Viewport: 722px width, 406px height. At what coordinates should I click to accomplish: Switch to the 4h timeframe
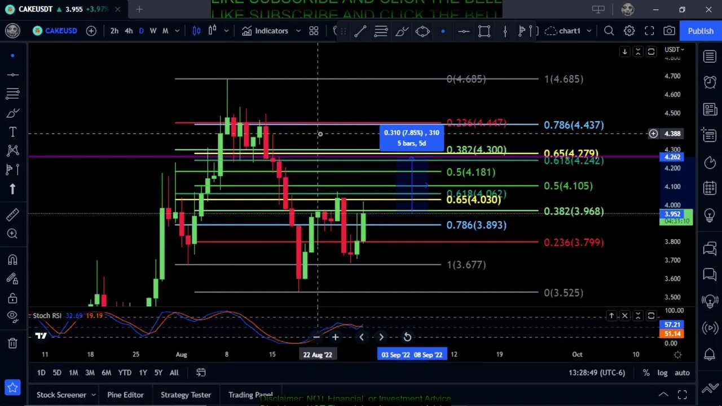coord(129,31)
